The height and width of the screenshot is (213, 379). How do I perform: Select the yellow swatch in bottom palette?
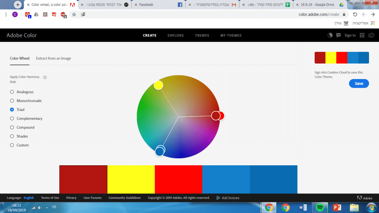[x=131, y=179]
